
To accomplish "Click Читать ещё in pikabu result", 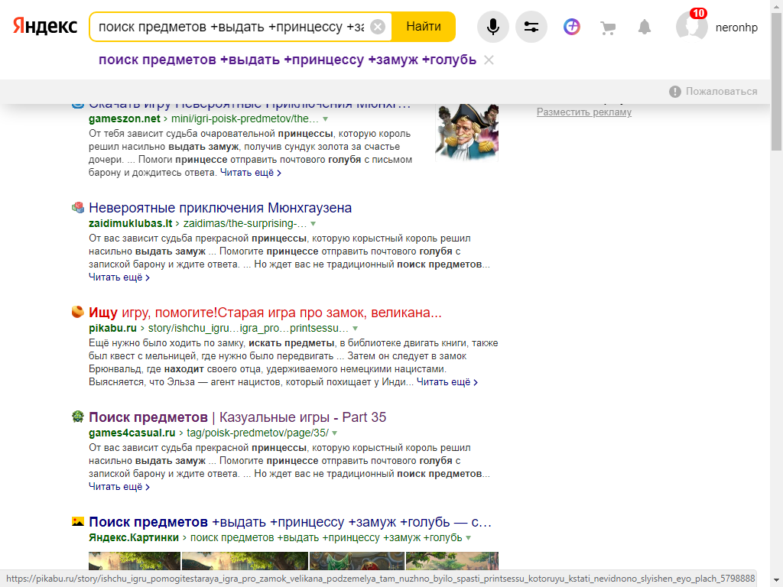I will tap(447, 382).
